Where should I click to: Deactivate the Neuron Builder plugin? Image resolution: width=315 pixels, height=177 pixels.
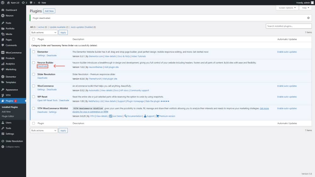point(43,66)
